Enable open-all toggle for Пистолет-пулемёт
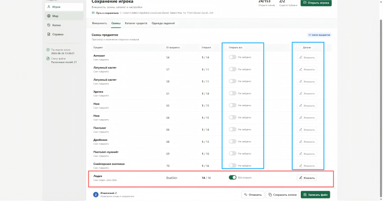The height and width of the screenshot is (201, 383). point(232,154)
